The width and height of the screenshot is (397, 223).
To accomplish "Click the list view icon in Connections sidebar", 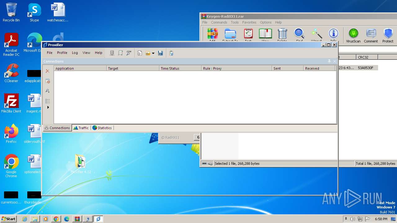I will [x=47, y=101].
